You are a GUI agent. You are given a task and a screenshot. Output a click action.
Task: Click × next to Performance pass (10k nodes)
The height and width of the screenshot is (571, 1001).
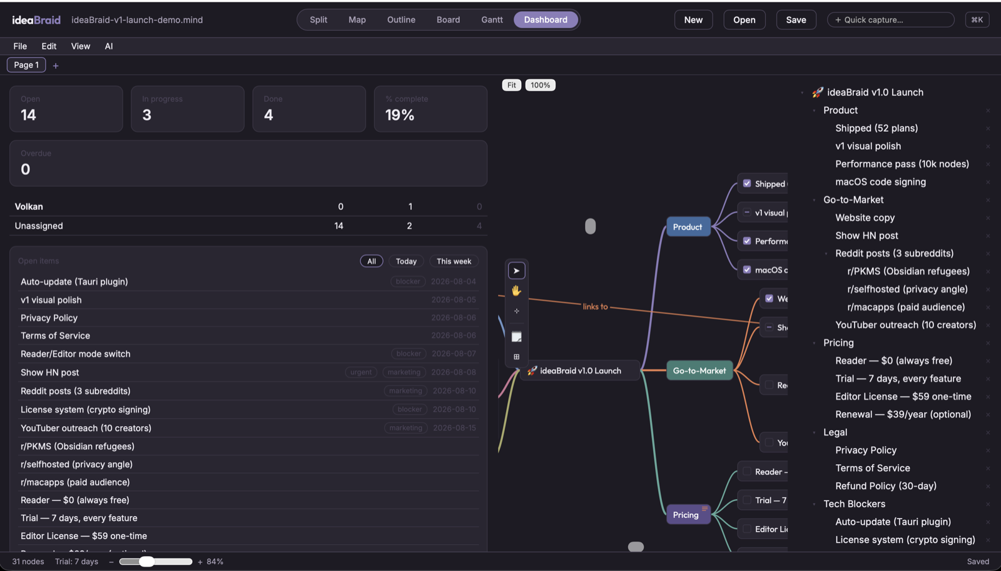click(988, 164)
